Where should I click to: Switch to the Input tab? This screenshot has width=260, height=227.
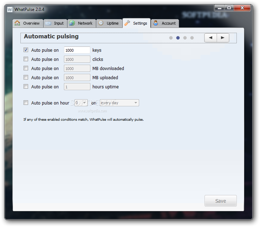point(55,23)
